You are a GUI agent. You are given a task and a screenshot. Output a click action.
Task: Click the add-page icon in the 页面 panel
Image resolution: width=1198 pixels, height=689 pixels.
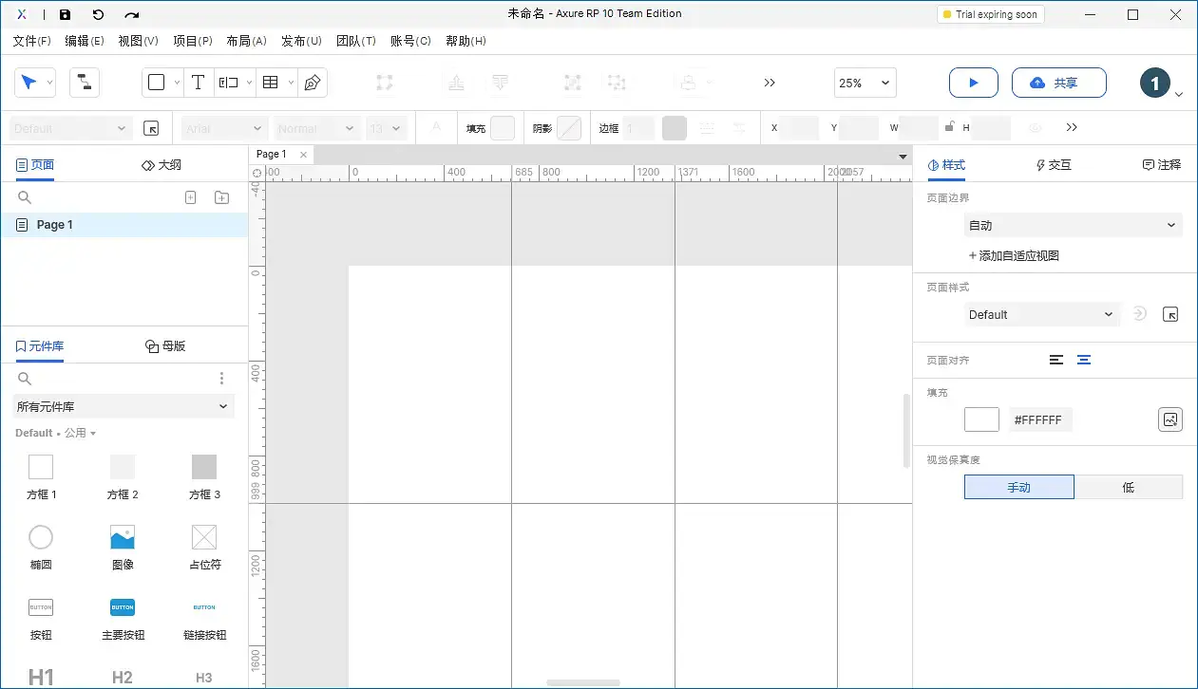click(x=190, y=197)
